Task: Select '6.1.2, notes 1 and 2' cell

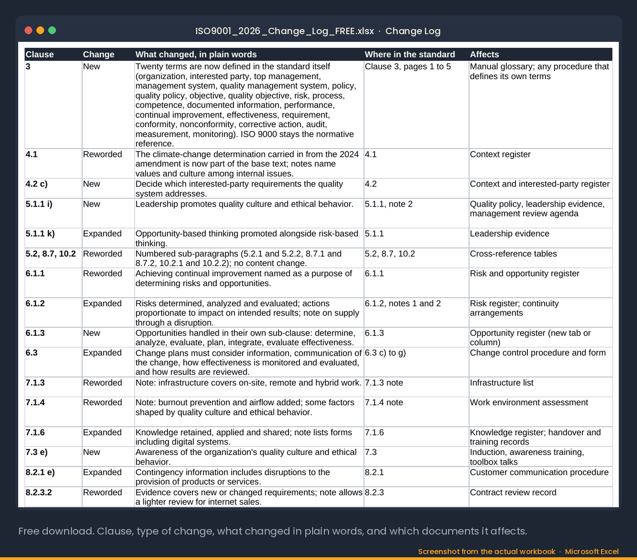Action: tap(416, 313)
